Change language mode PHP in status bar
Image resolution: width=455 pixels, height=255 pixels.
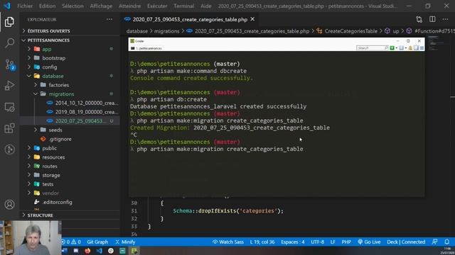pyautogui.click(x=346, y=242)
